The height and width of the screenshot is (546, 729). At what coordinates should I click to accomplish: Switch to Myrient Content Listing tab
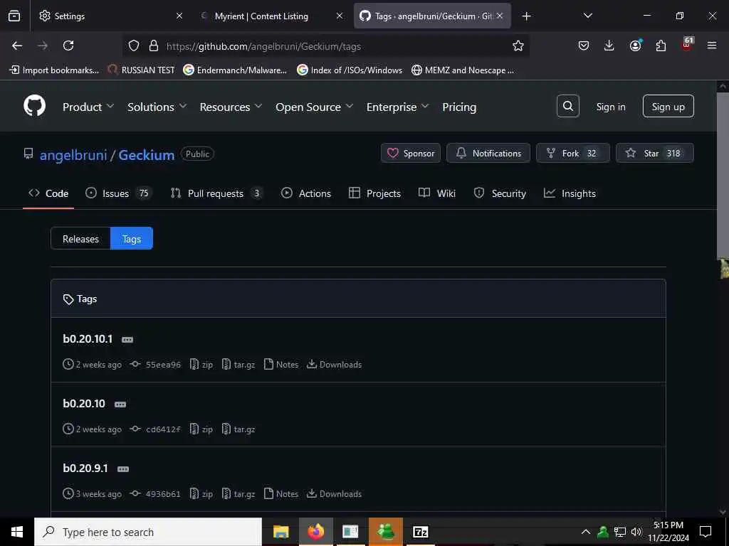pyautogui.click(x=271, y=16)
